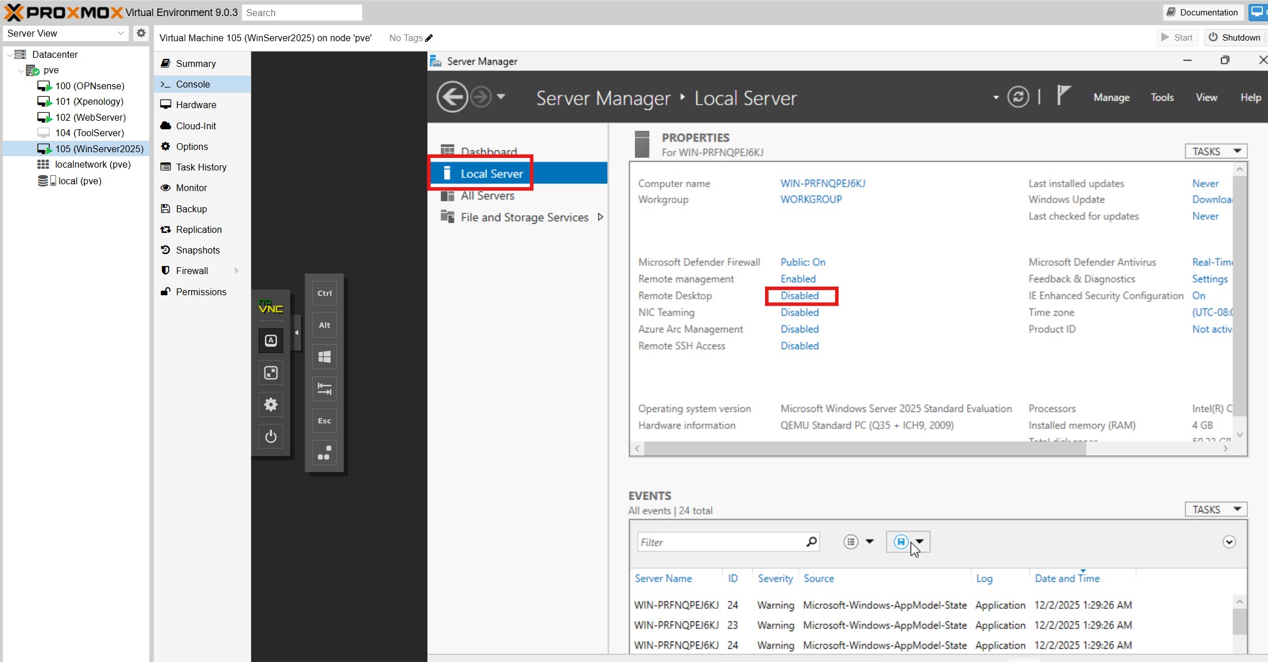This screenshot has width=1268, height=662.
Task: Click the Shutdown button
Action: (x=1235, y=38)
